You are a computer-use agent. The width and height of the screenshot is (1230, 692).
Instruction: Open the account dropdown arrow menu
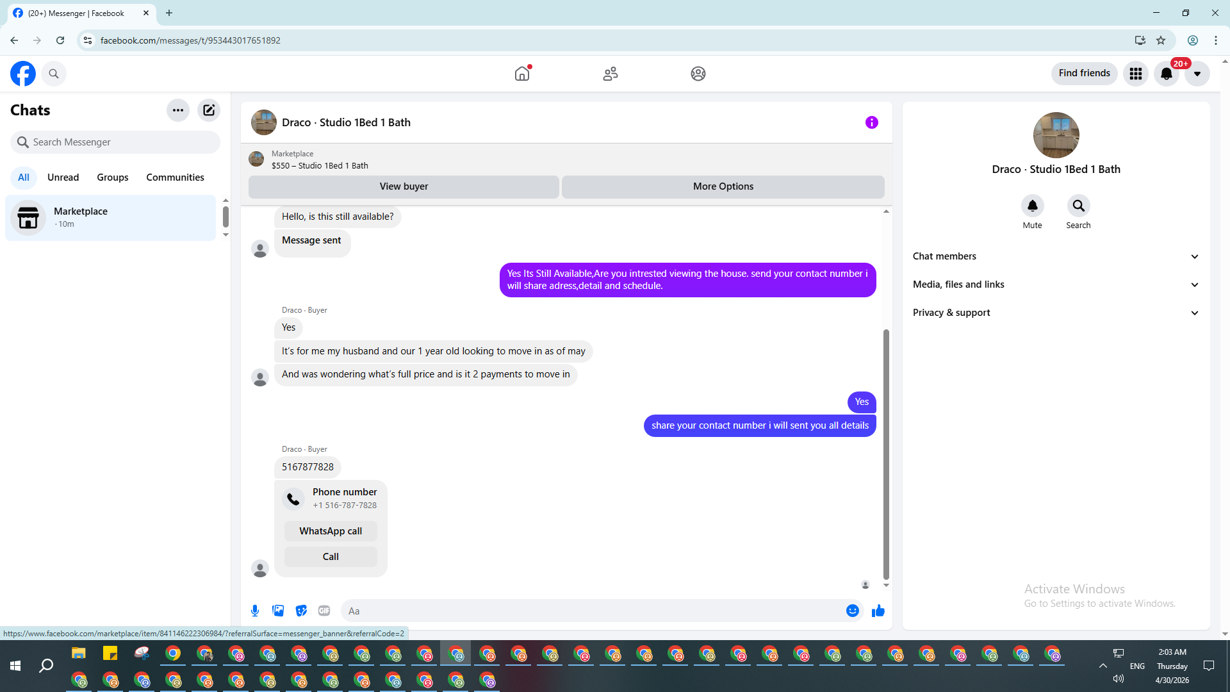click(x=1197, y=74)
